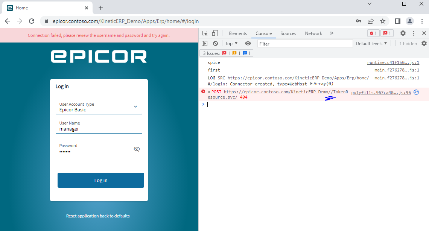The image size is (429, 231).
Task: Toggle password visibility eye icon
Action: pyautogui.click(x=137, y=149)
